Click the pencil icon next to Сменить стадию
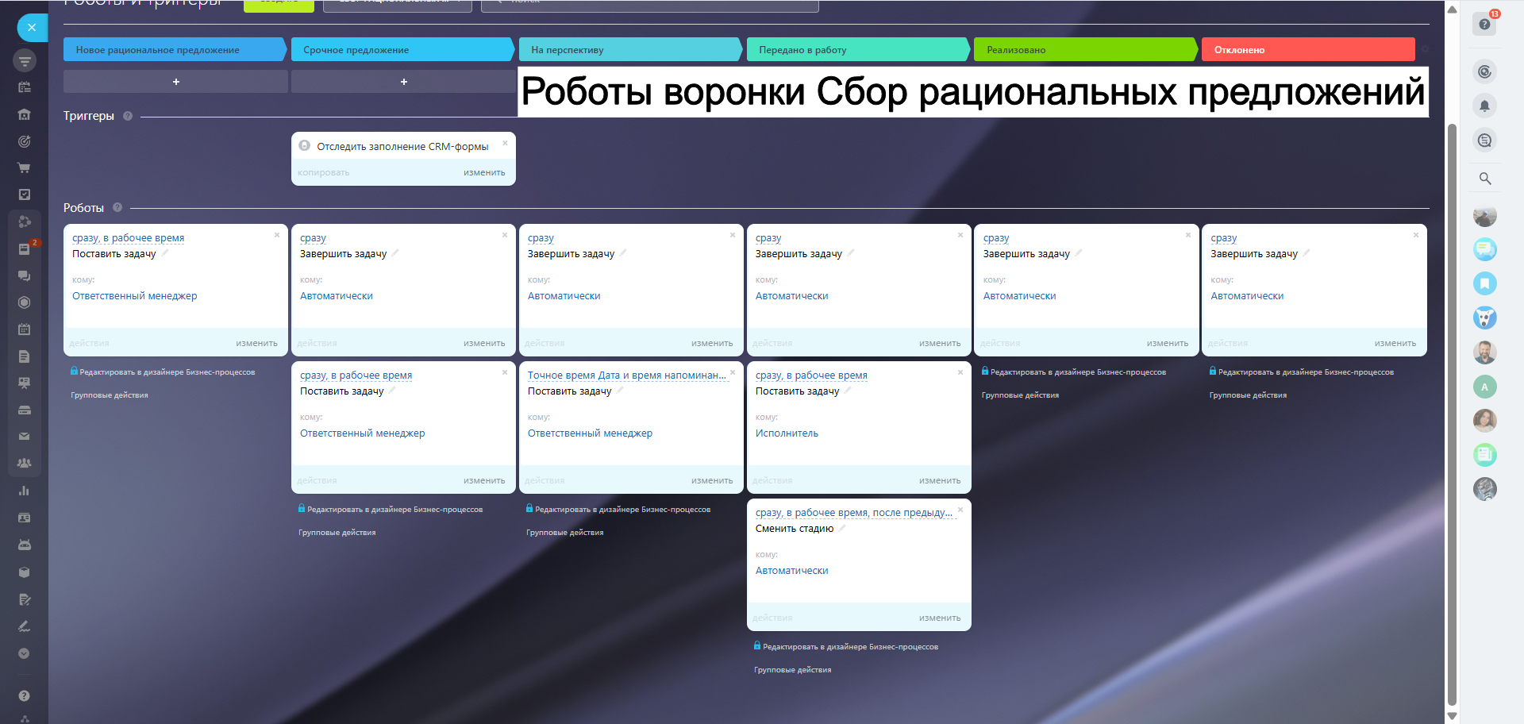Viewport: 1524px width, 724px height. pyautogui.click(x=842, y=528)
